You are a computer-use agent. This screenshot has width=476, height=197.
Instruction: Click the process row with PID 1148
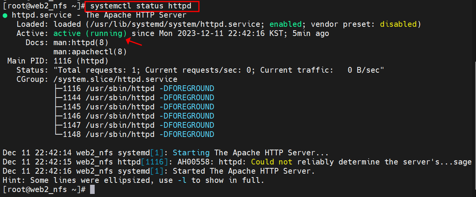135,134
